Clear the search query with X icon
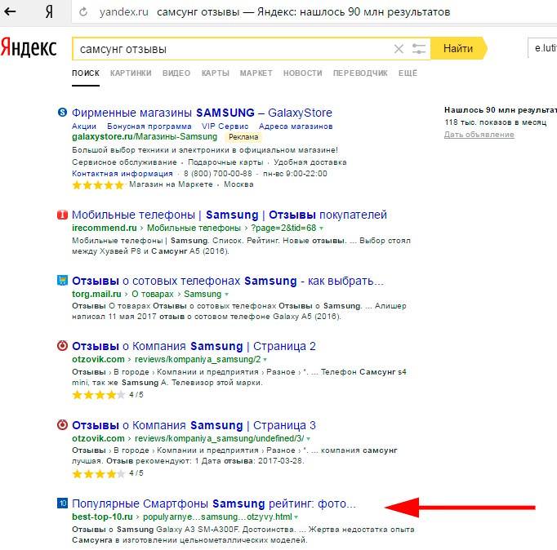Screen dimensions: 557x550 tap(399, 49)
